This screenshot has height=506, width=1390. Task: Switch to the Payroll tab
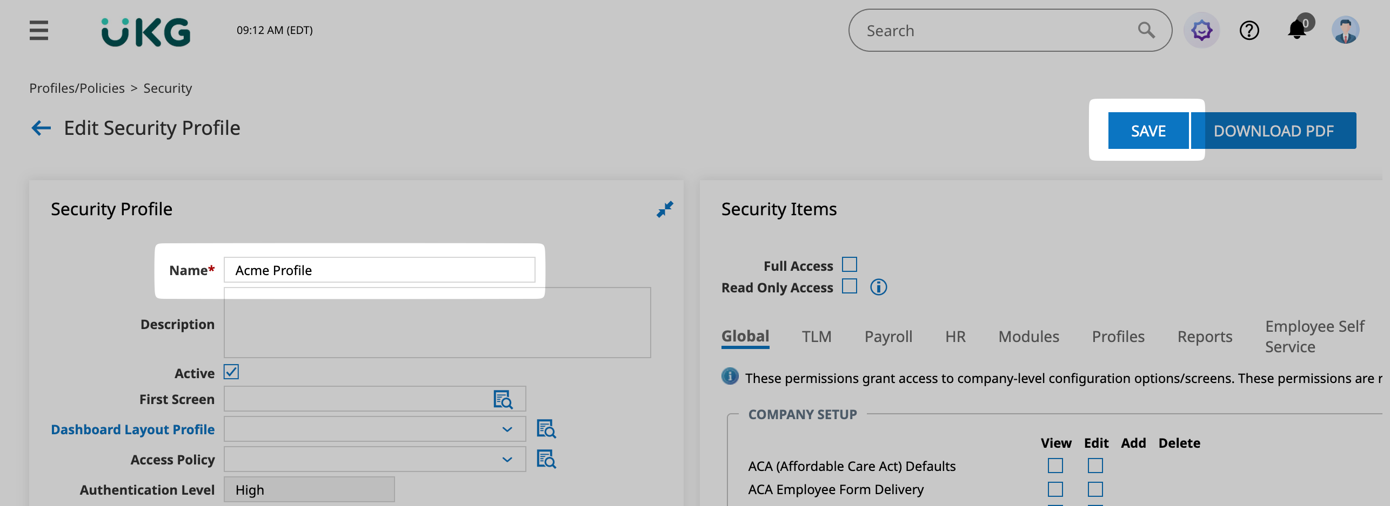(x=888, y=337)
